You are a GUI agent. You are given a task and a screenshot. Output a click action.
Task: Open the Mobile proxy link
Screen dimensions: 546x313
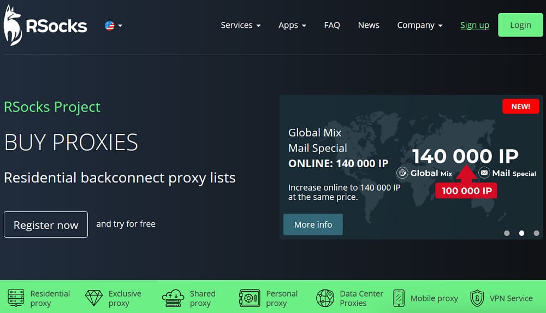click(x=434, y=298)
